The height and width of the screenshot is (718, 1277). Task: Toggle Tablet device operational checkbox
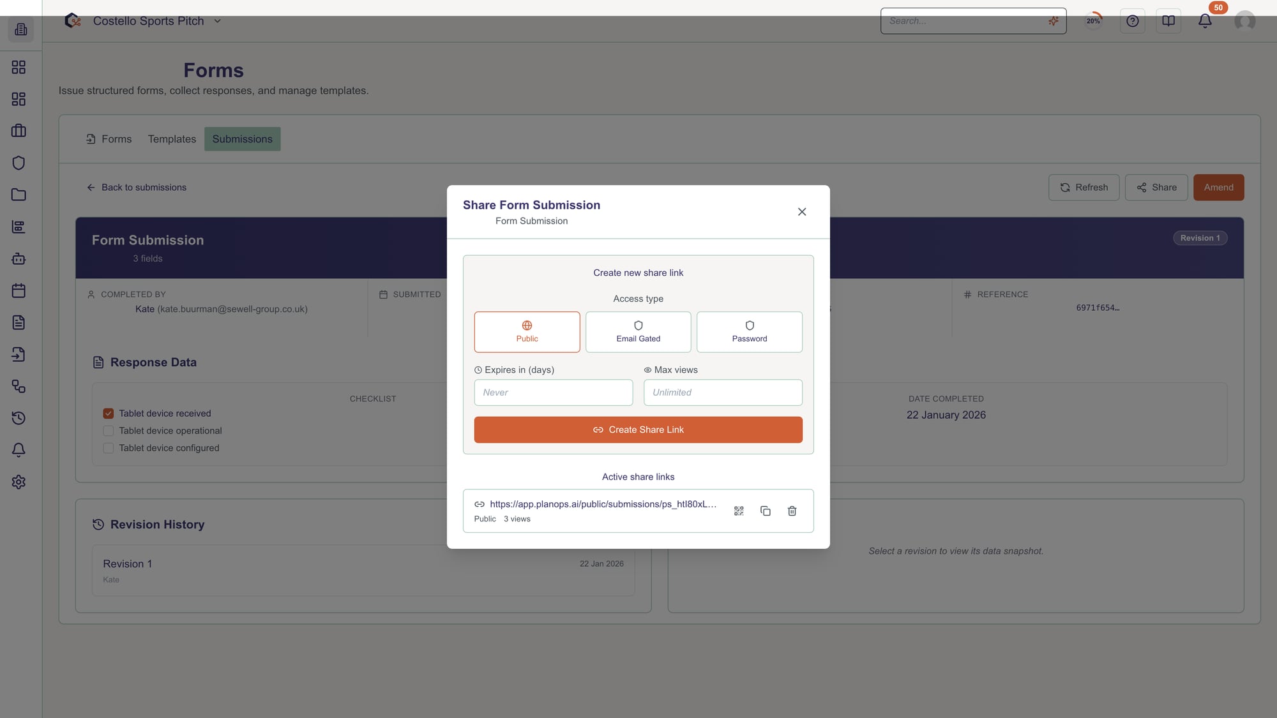click(109, 431)
